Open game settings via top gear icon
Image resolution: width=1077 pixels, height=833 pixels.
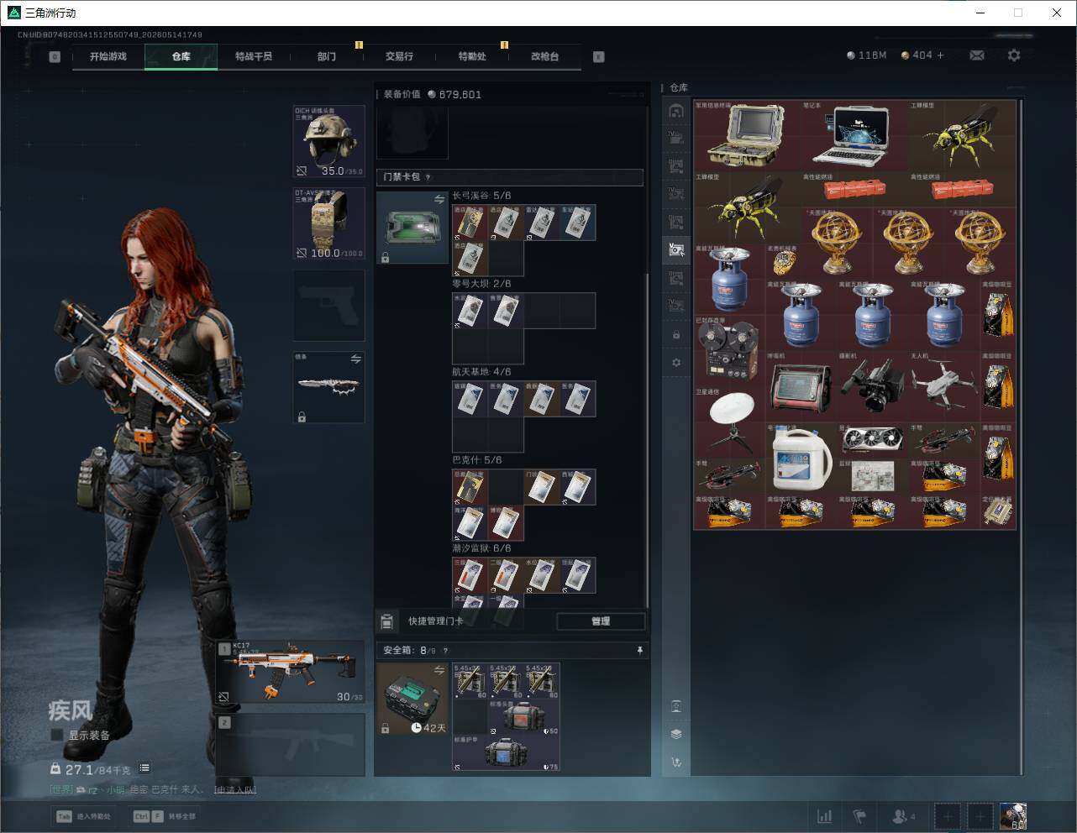(x=1014, y=55)
